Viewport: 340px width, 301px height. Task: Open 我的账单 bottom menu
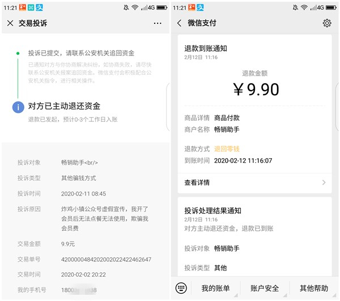click(x=215, y=288)
